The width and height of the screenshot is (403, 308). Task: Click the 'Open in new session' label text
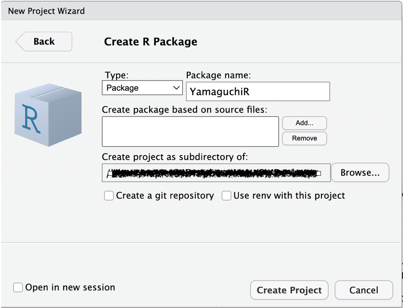pyautogui.click(x=70, y=288)
